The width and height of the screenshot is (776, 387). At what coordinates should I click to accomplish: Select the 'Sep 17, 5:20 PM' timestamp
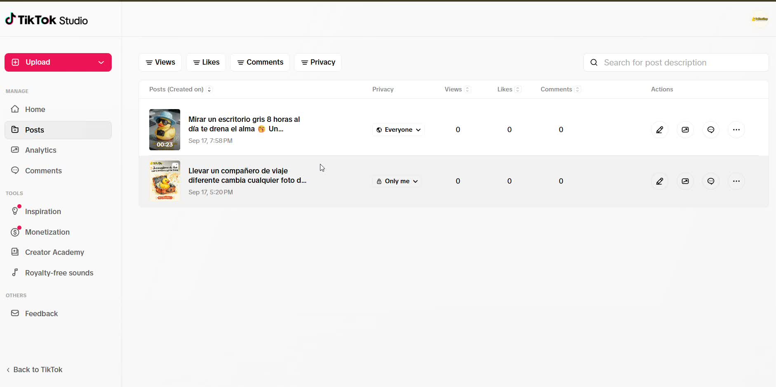click(x=211, y=192)
